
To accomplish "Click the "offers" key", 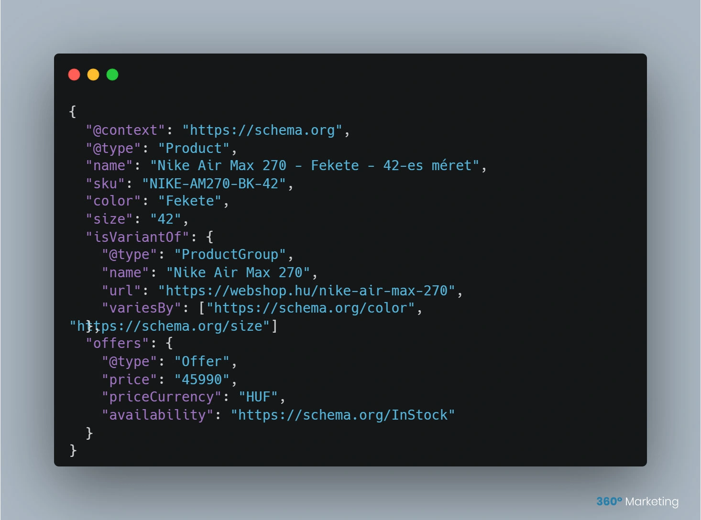I will 118,344.
